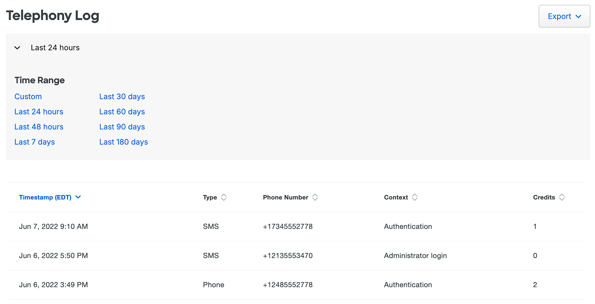Select Last 180 days range
Viewport: 595px width, 304px height.
point(124,141)
